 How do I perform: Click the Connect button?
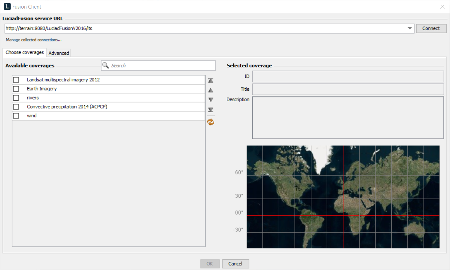pyautogui.click(x=431, y=28)
